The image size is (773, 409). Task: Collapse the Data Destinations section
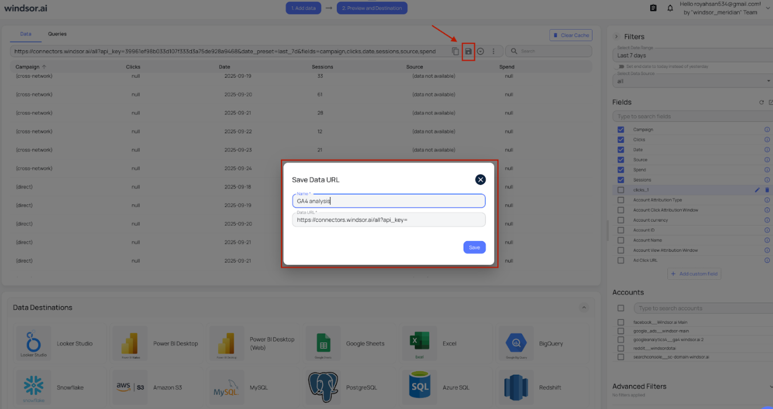(584, 307)
